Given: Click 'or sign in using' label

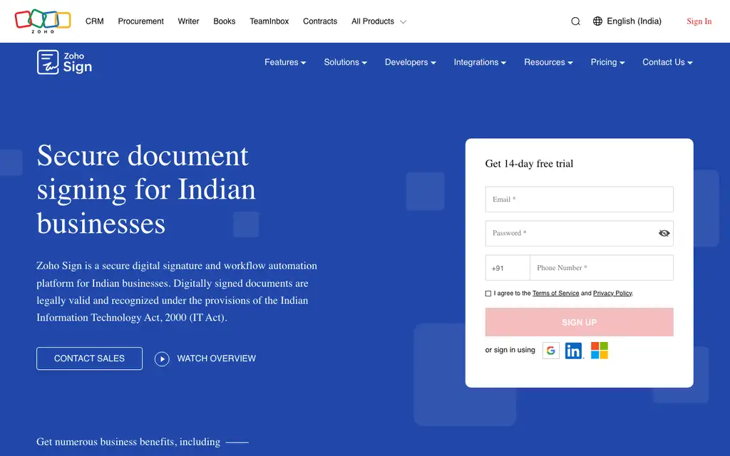Looking at the screenshot, I should pyautogui.click(x=510, y=350).
